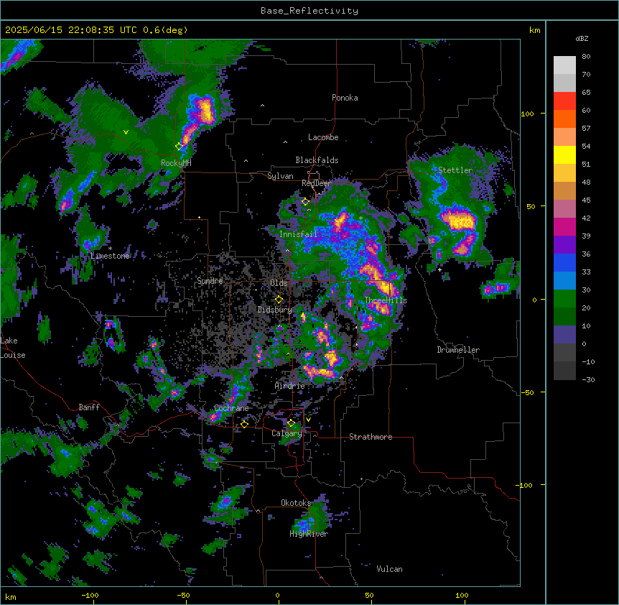Select the Ponoka city label
Image resolution: width=619 pixels, height=605 pixels.
point(345,98)
